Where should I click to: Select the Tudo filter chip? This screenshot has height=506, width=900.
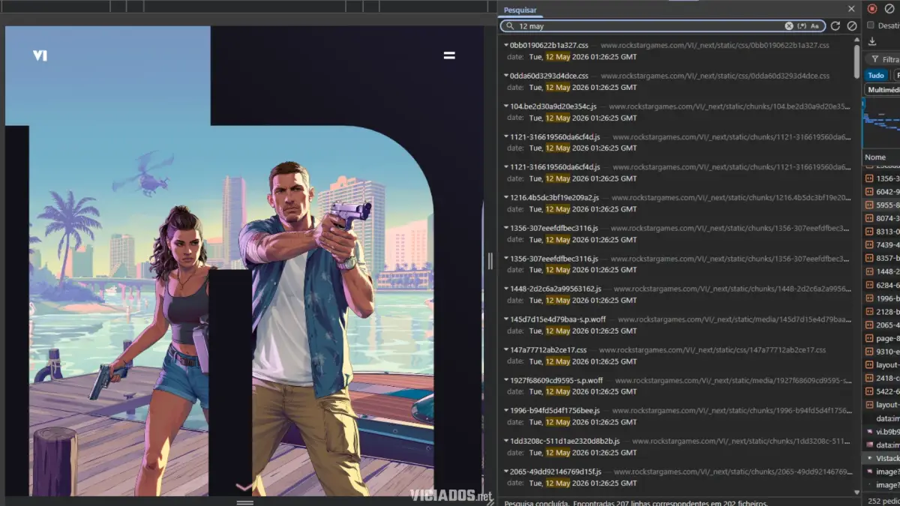876,75
